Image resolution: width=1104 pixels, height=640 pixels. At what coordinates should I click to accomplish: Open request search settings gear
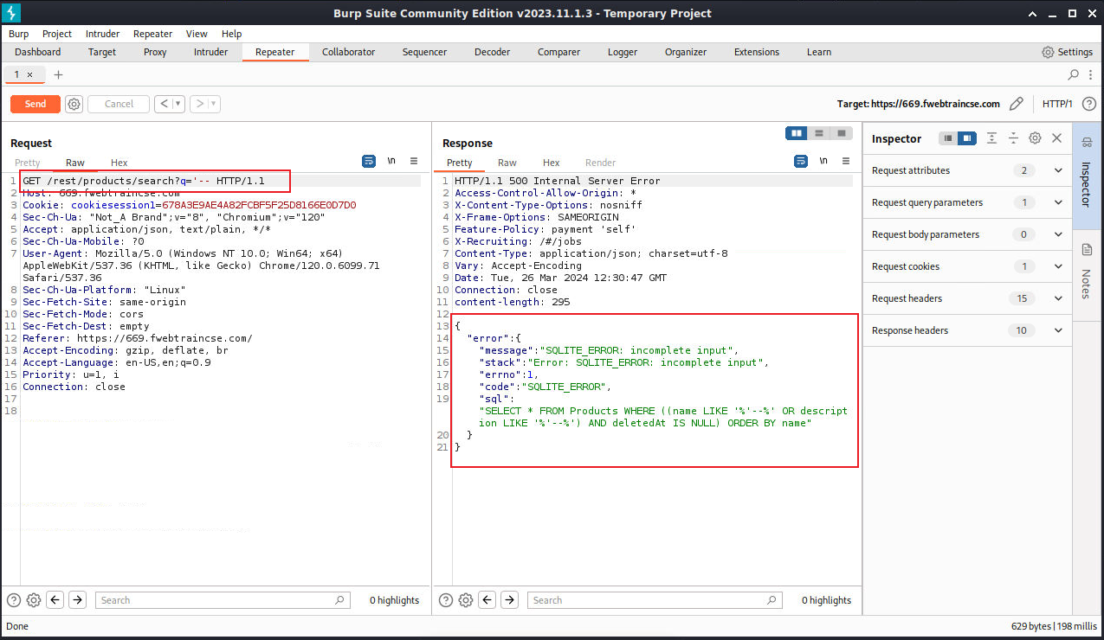click(x=34, y=600)
